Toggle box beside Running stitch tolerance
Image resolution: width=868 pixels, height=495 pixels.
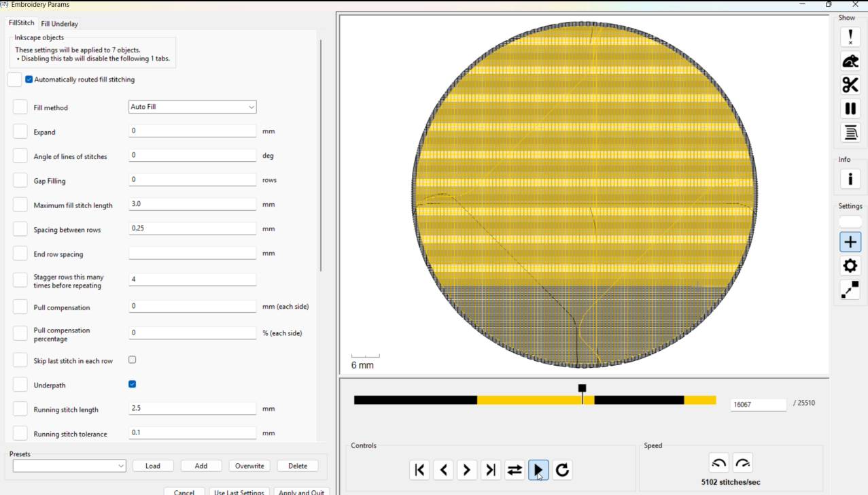20,434
